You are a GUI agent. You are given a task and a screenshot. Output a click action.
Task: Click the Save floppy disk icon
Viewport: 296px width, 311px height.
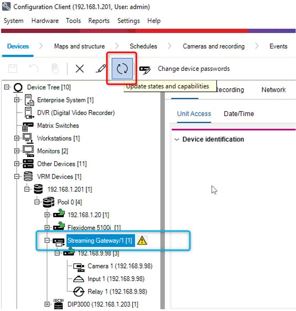[x=13, y=69]
